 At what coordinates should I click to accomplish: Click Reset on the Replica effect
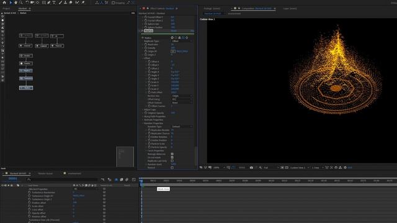[x=174, y=31]
